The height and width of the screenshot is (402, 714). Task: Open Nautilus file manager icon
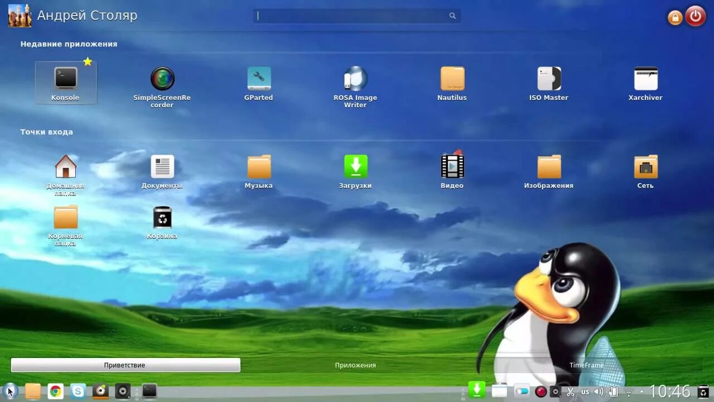coord(452,79)
